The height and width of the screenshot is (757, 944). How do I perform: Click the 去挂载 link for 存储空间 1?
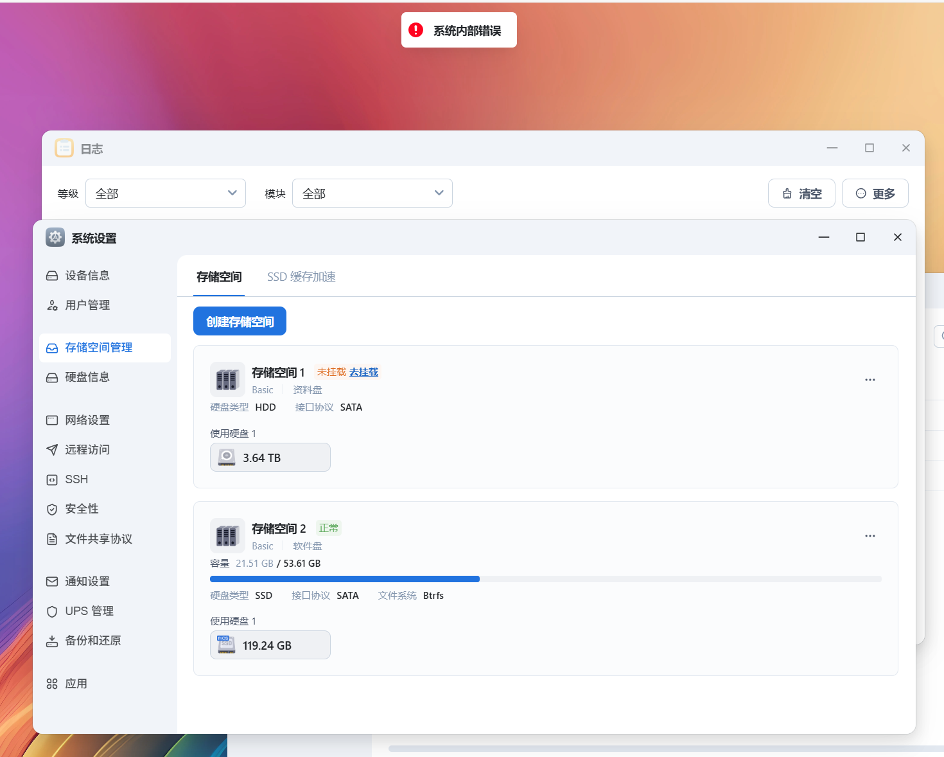(363, 372)
